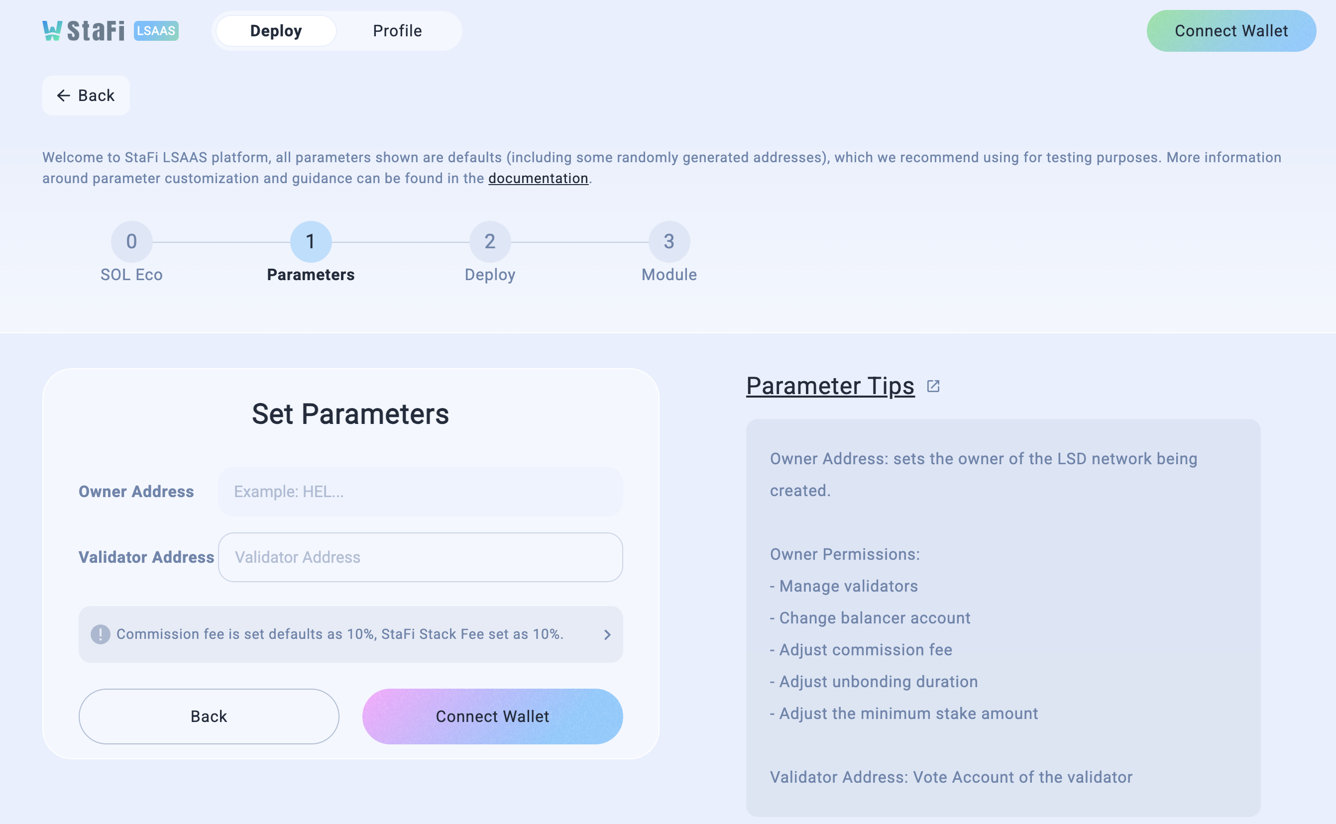1336x824 pixels.
Task: Click the exclamation info icon in the commission notice
Action: 100,634
